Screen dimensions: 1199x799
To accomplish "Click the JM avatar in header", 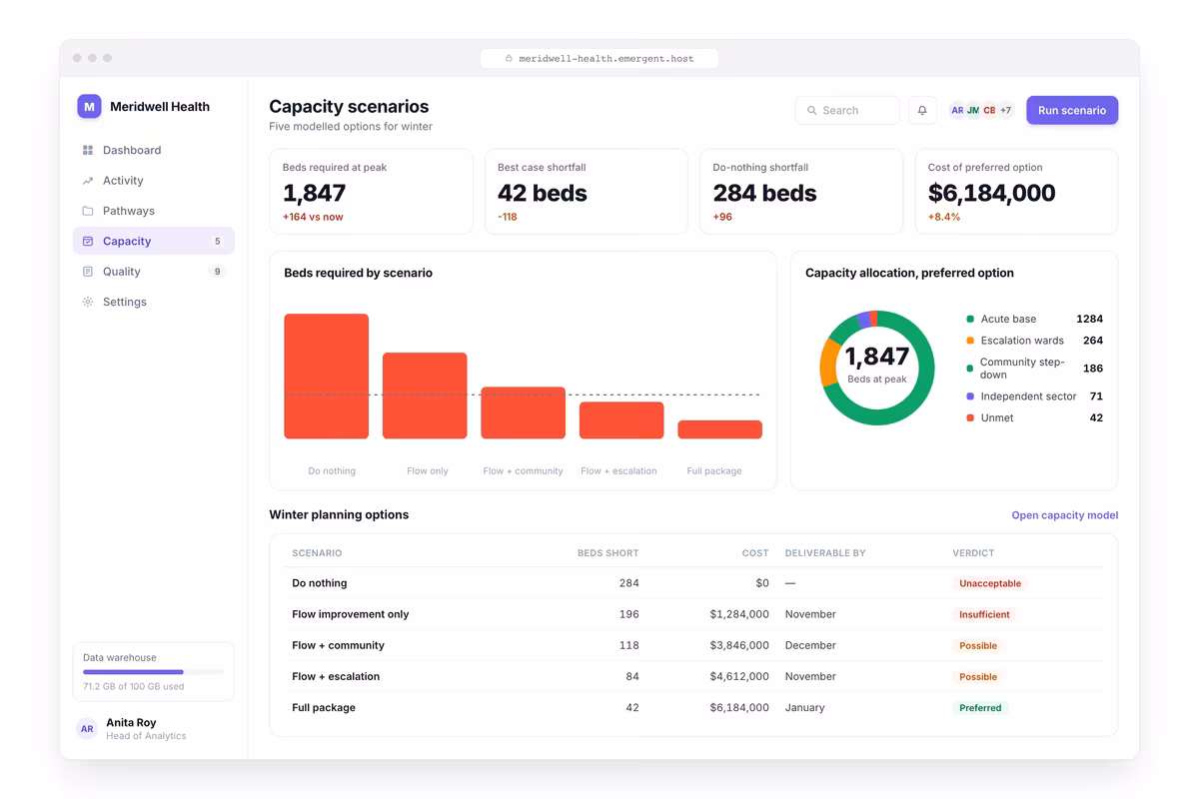I will pos(973,111).
